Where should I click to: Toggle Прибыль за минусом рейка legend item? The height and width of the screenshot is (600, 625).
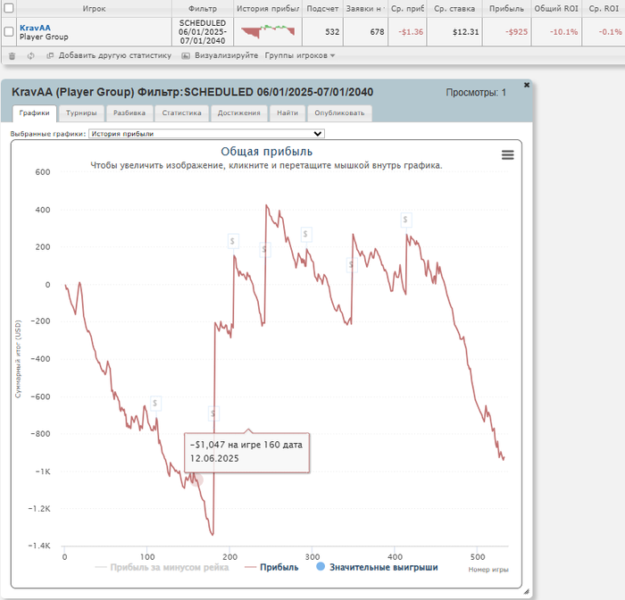click(162, 567)
